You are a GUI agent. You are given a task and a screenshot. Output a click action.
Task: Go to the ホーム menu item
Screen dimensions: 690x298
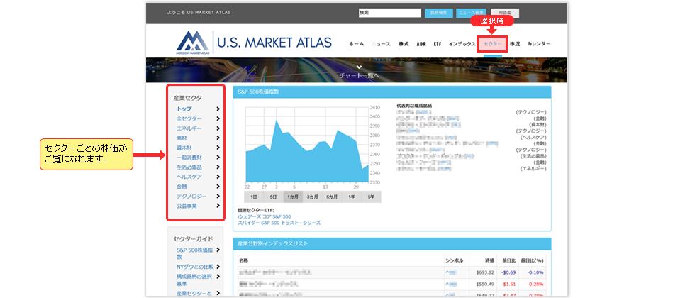tap(356, 44)
